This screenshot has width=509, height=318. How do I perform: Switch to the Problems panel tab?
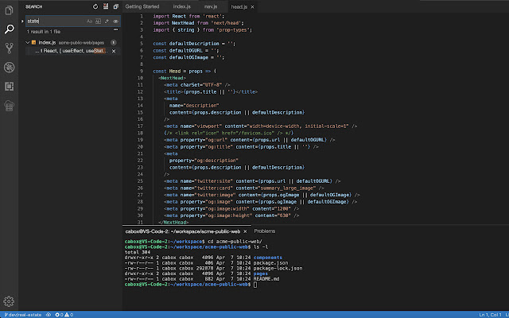[x=264, y=230]
